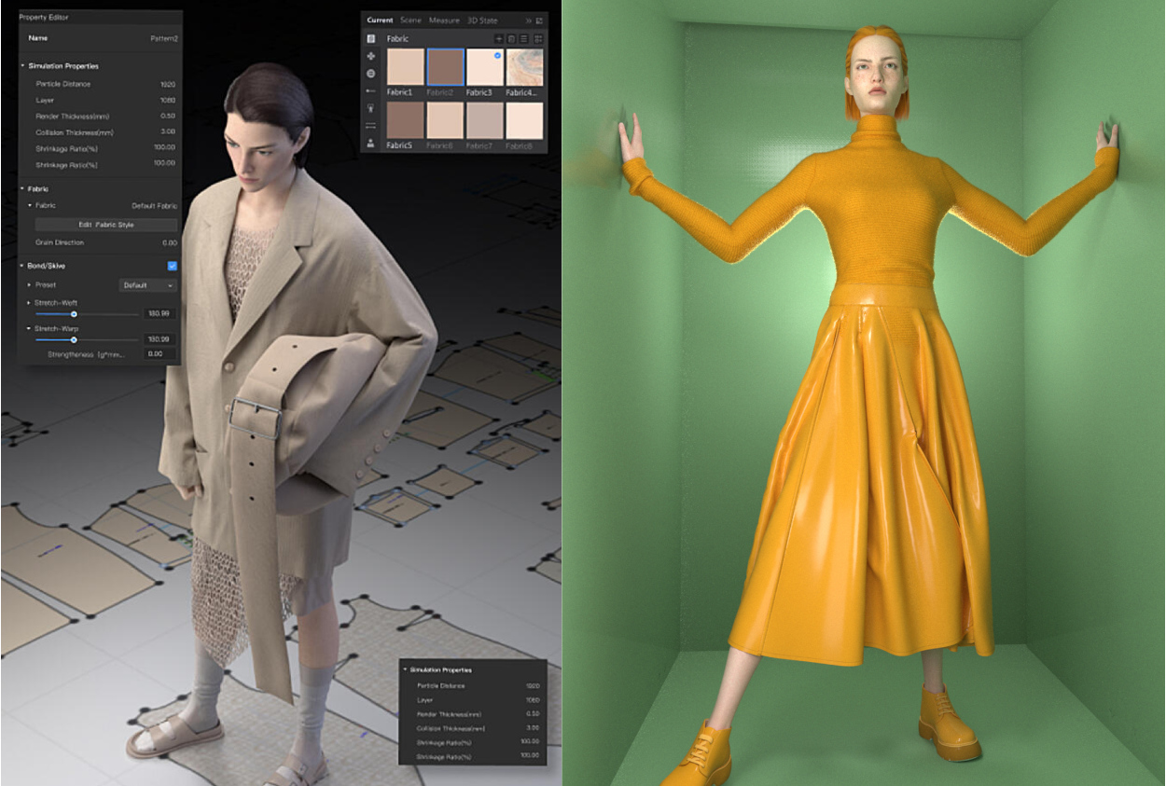This screenshot has height=786, width=1166.
Task: Open the Preset Default dropdown
Action: click(148, 285)
